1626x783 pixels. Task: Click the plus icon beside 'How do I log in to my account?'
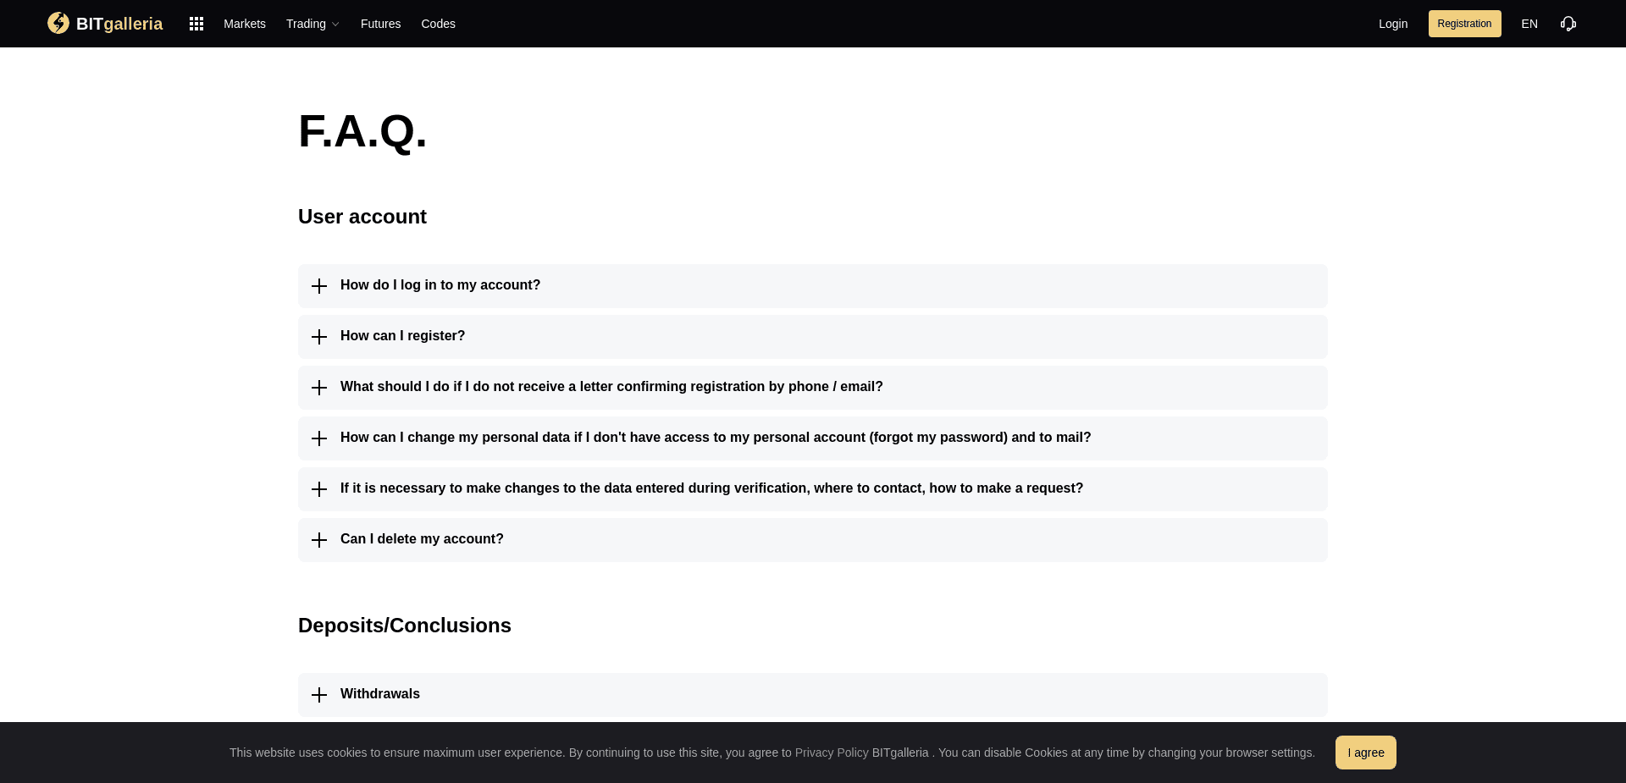(x=319, y=285)
